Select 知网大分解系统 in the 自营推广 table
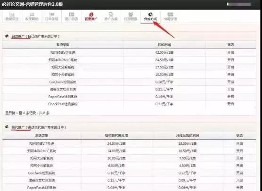Image resolution: width=262 pixels, height=191 pixels. click(x=63, y=67)
